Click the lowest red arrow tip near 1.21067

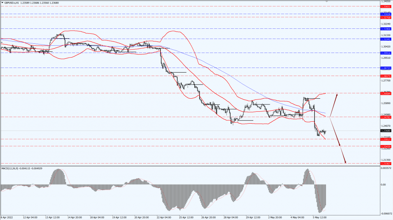[345, 163]
